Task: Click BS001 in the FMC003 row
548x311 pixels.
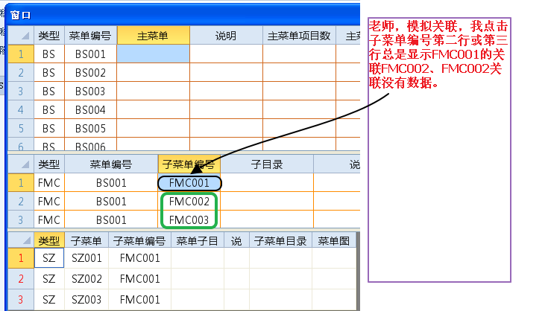Action: (111, 219)
